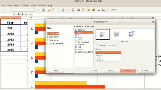Select the Bar chart type
Screen dimensions: 161x90
[x=84, y=32]
